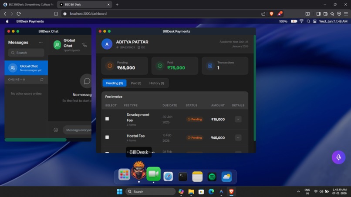Viewport: 351px width, 197px height.
Task: Click the Development Fee row title
Action: [x=138, y=117]
